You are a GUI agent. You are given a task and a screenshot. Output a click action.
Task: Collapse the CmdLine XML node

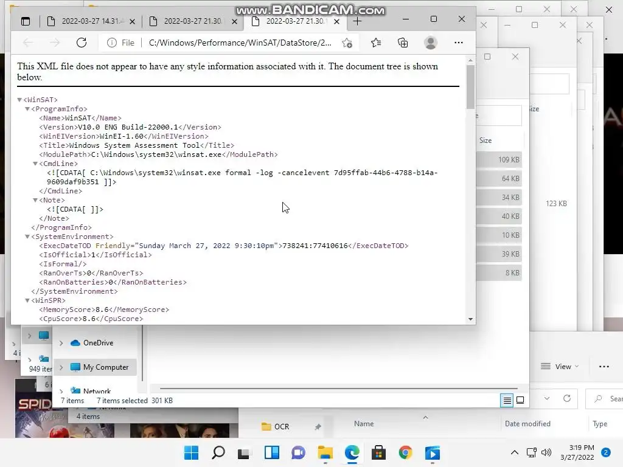point(35,164)
